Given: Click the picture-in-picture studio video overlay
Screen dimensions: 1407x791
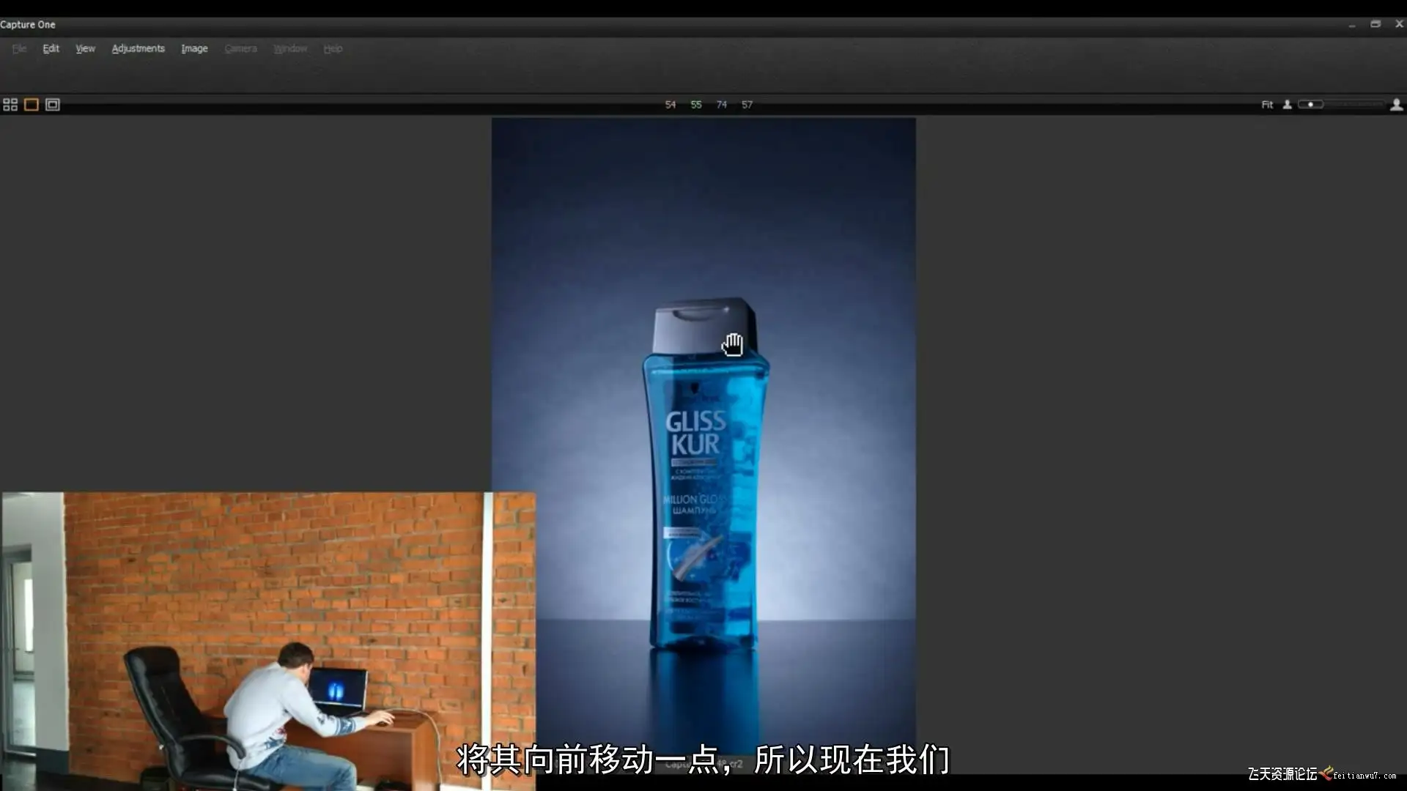Looking at the screenshot, I should 267,641.
